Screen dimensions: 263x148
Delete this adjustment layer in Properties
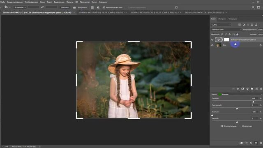pos(261,143)
